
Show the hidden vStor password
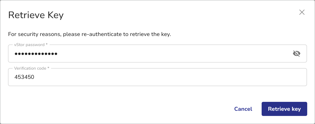297,54
